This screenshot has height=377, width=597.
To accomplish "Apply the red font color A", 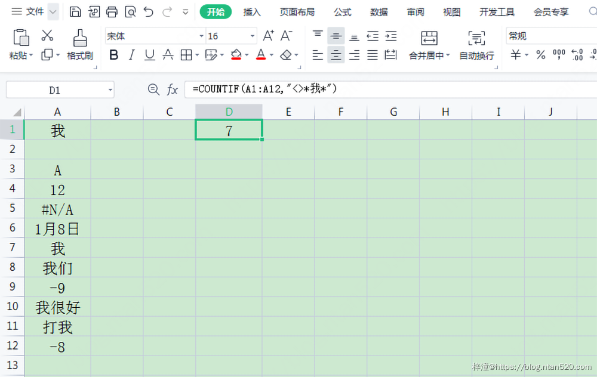I will point(261,55).
